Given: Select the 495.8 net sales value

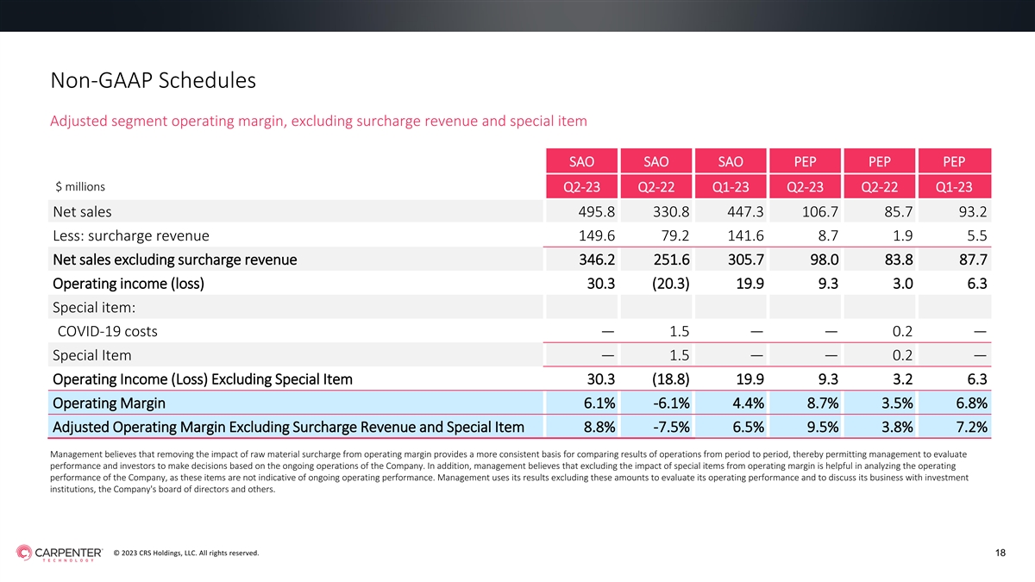Looking at the screenshot, I should coord(594,211).
